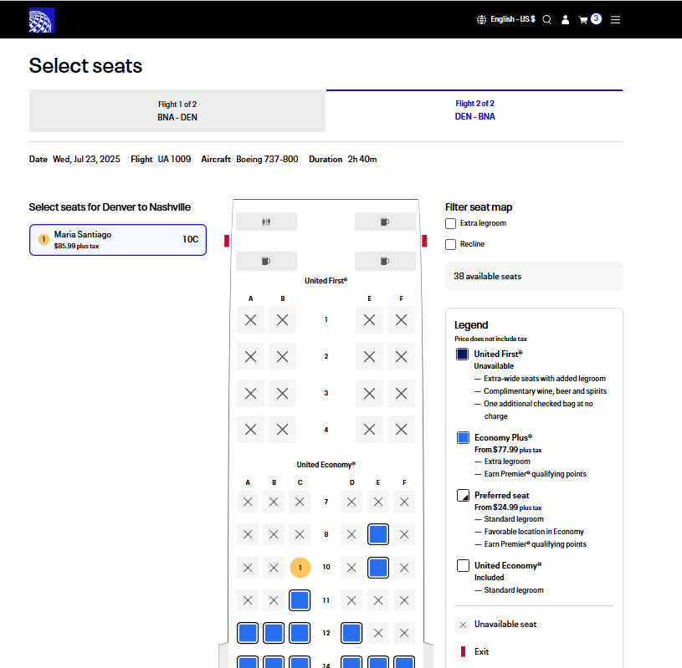Click the '$85.99 plus tax' seat price
The image size is (682, 668).
point(76,246)
